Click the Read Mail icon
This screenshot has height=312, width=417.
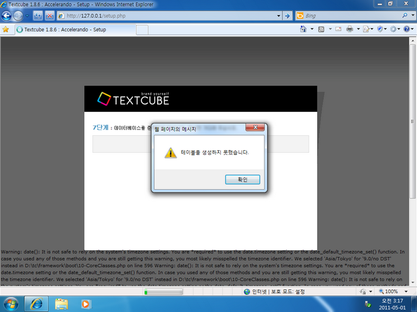[x=338, y=29]
